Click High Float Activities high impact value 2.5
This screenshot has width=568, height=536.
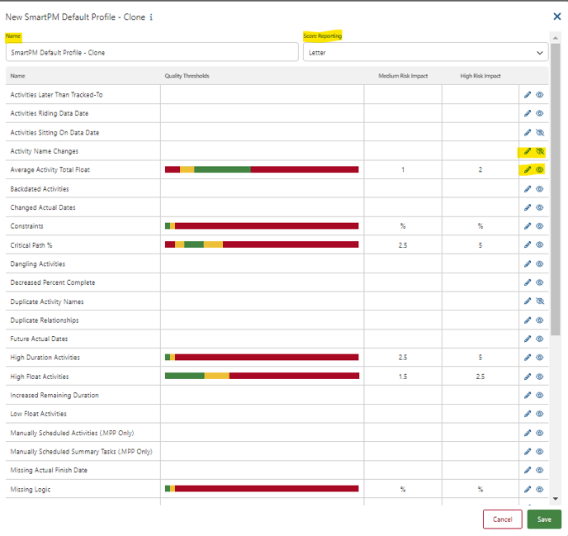[480, 377]
